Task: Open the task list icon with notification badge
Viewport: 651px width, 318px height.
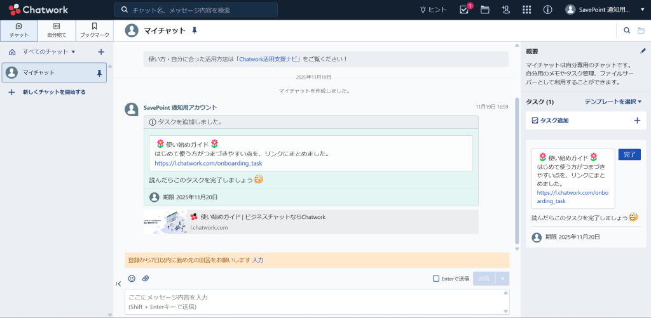Action: point(464,10)
